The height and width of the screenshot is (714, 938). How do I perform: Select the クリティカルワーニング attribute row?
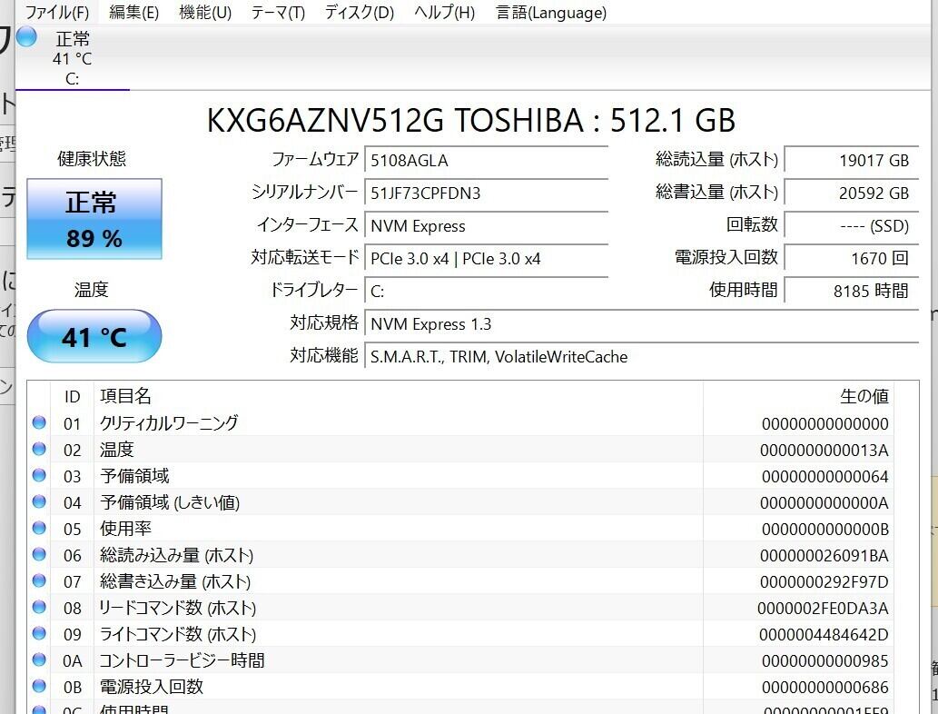tap(460, 423)
